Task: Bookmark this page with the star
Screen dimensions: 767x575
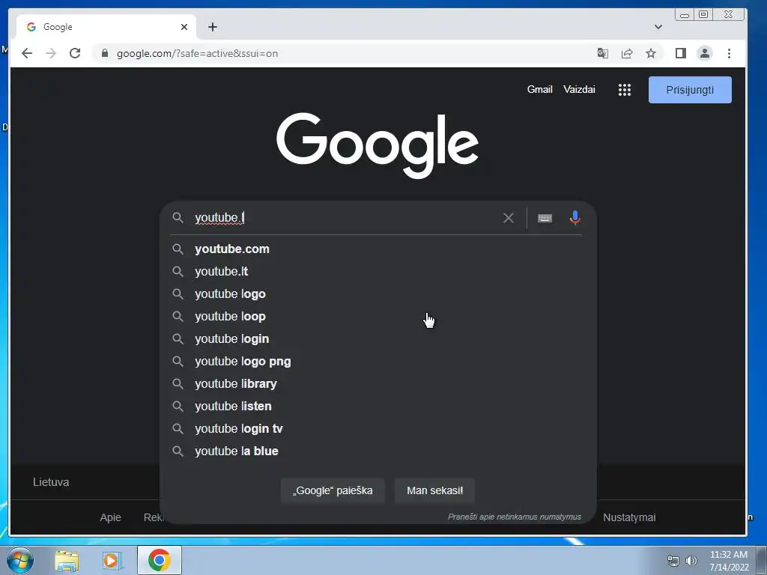Action: 651,53
